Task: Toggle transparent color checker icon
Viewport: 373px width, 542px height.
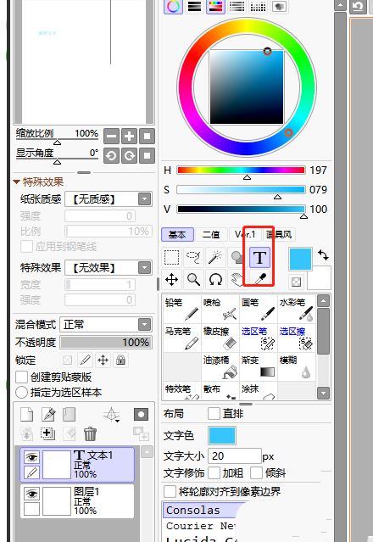Action: pyautogui.click(x=296, y=282)
